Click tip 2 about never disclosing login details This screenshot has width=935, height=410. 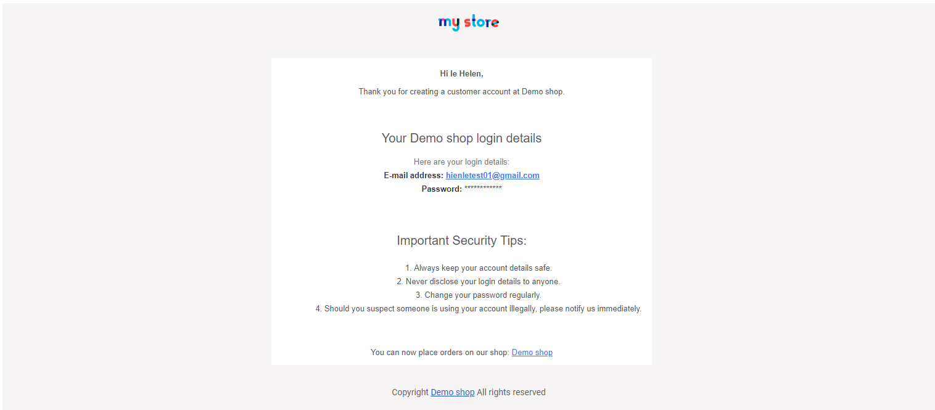click(x=478, y=282)
